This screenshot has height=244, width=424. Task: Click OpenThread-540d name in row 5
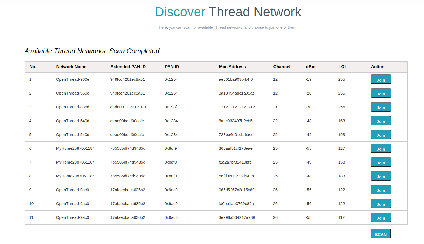(x=73, y=135)
